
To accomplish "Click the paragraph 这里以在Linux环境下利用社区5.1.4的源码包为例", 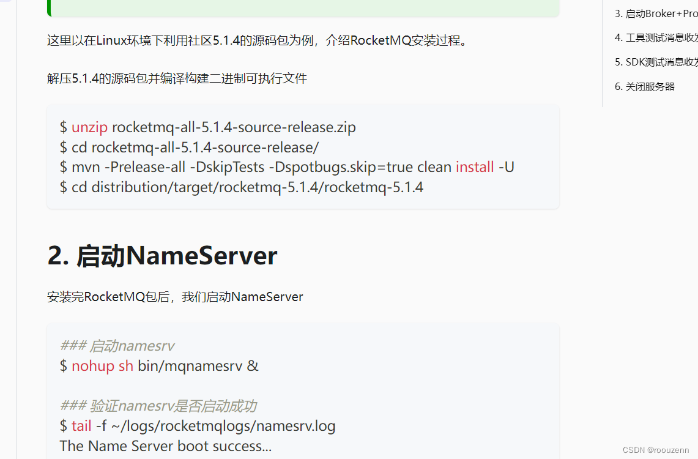I will pyautogui.click(x=258, y=40).
